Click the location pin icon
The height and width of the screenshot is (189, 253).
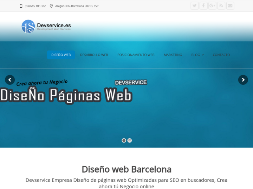click(51, 6)
